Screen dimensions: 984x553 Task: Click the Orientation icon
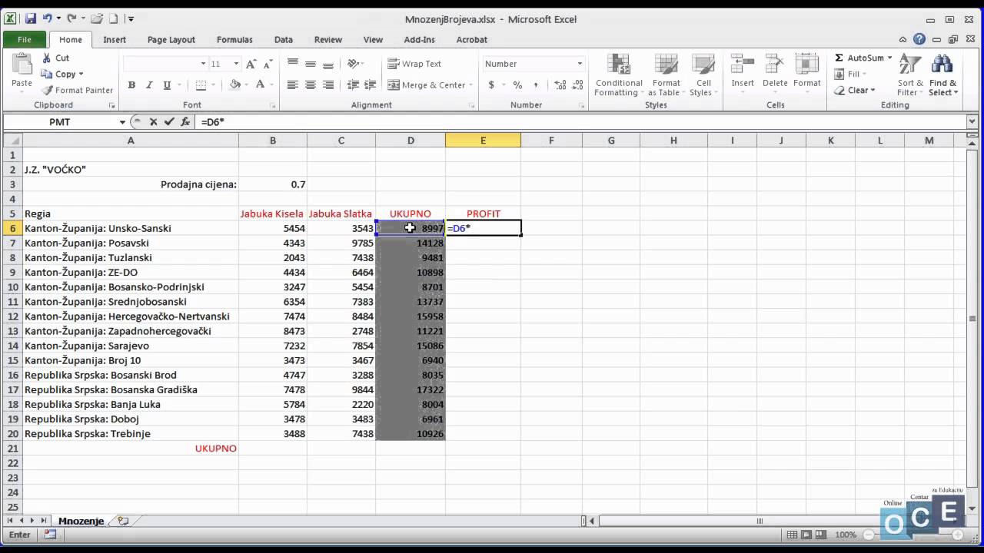click(x=353, y=64)
